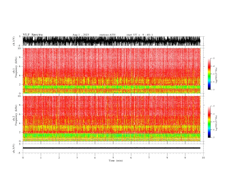
Task: Click the 'ch.3(V)' waveform axis label
Action: [14, 148]
